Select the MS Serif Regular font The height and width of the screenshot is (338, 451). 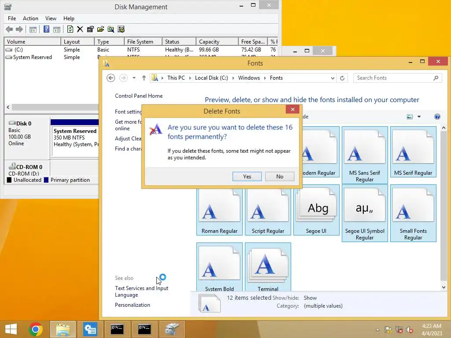(x=413, y=152)
